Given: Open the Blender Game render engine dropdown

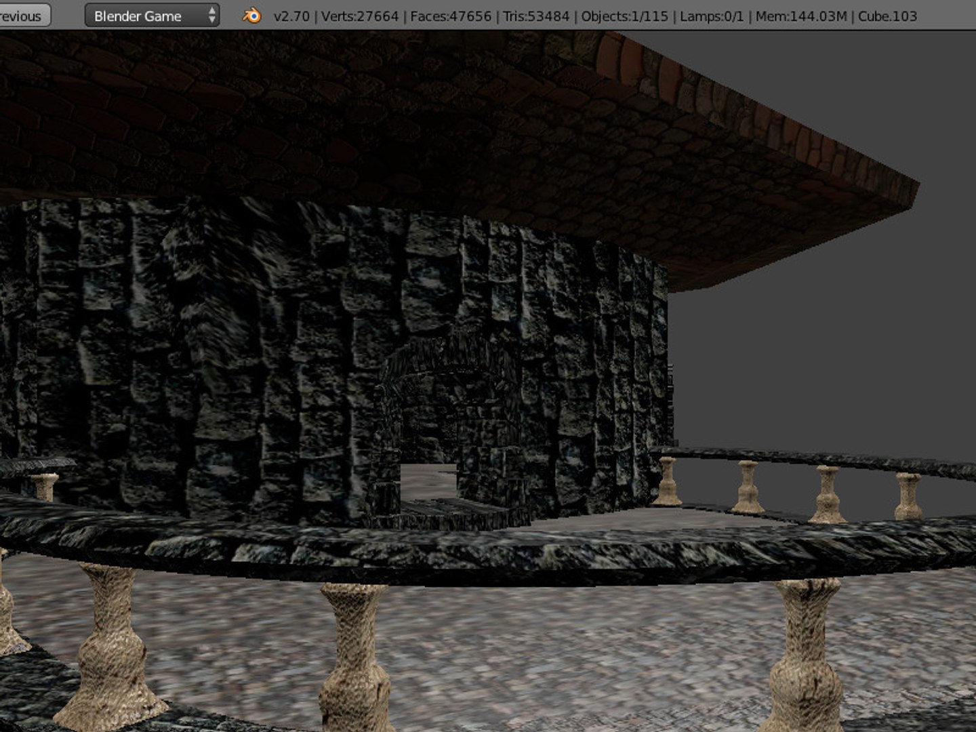Looking at the screenshot, I should (152, 16).
